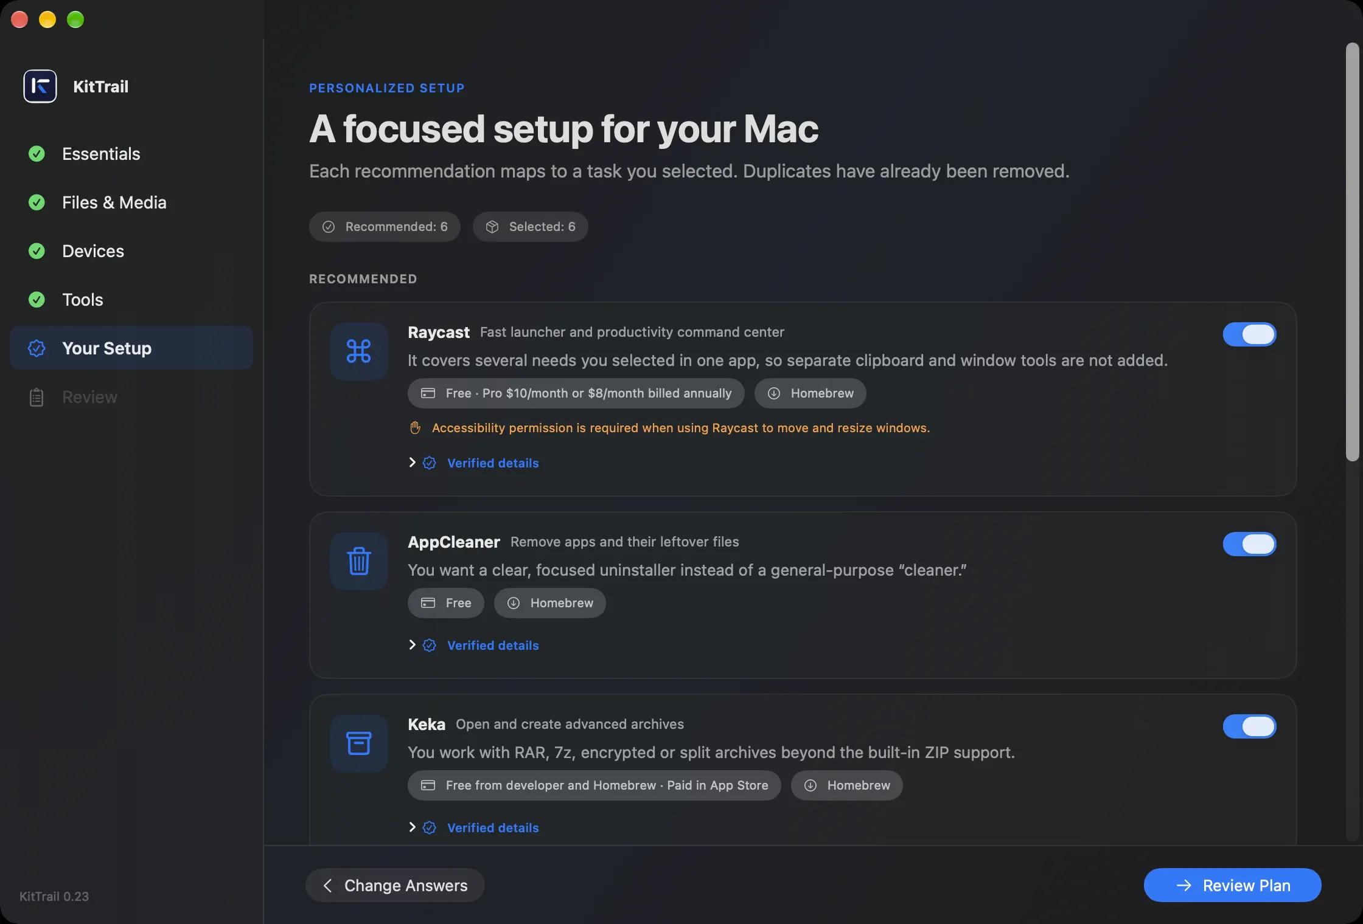Expand AppCleaner Verified details chevron

pos(412,645)
